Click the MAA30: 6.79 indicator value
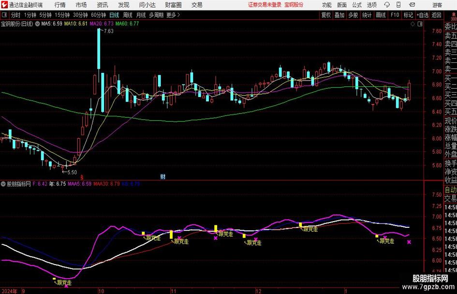Viewport: 457px width, 294px height. [106, 184]
